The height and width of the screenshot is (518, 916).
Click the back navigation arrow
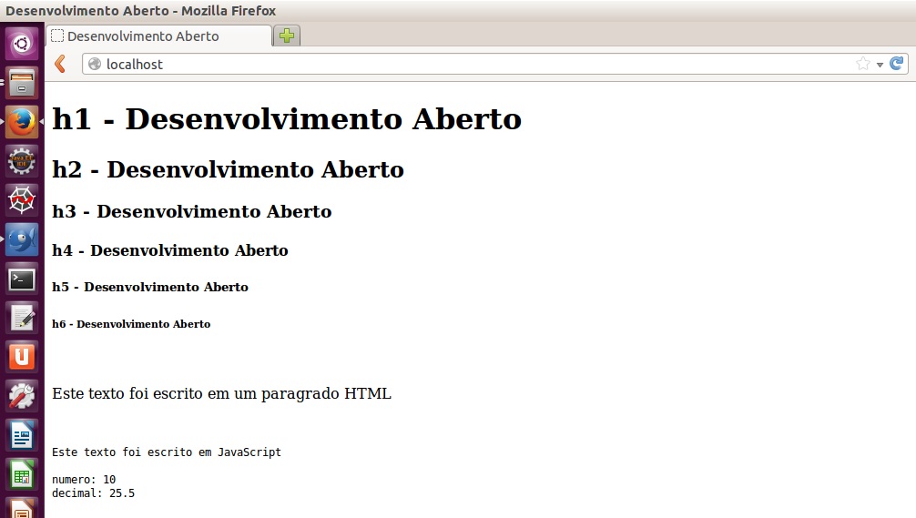coord(60,64)
